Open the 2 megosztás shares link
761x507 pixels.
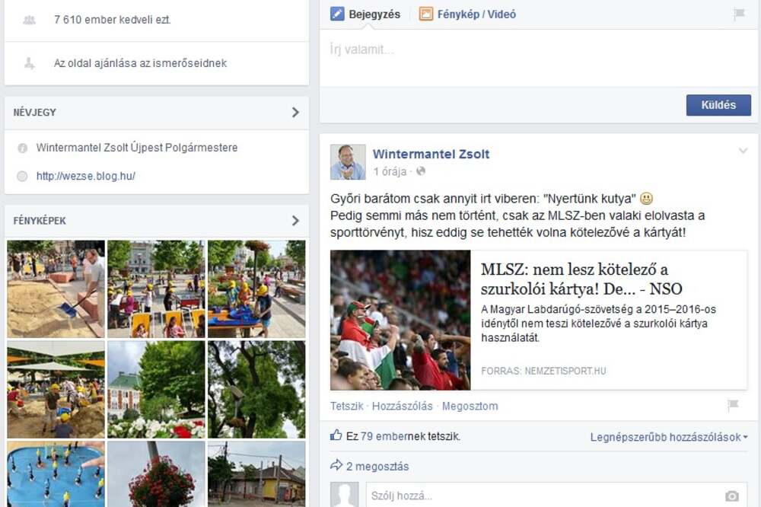(x=377, y=467)
